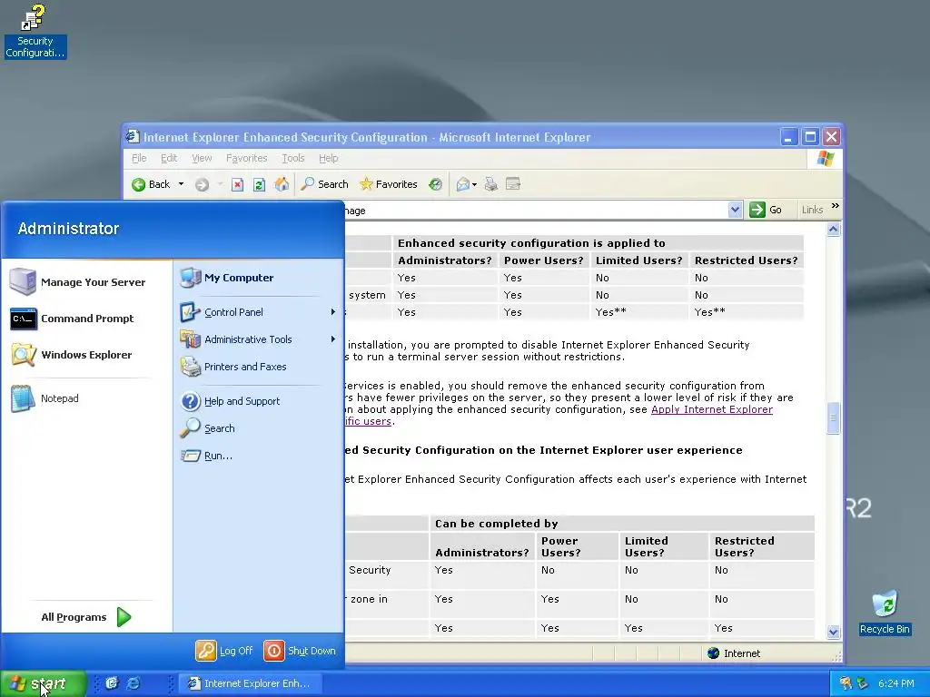Click the security alert tray icon

click(846, 683)
